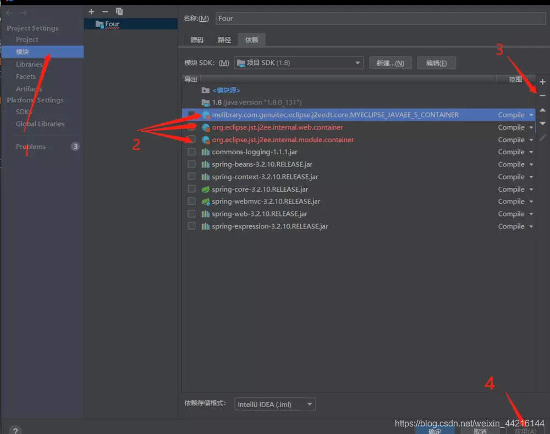Select Project in the settings sidebar
The height and width of the screenshot is (434, 550).
click(x=27, y=40)
